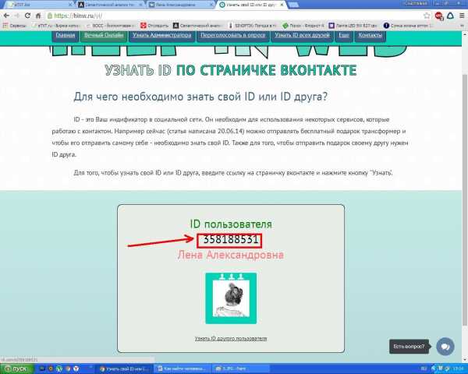Switch to the Paint taskbar window
This screenshot has width=468, height=374.
coord(242,369)
